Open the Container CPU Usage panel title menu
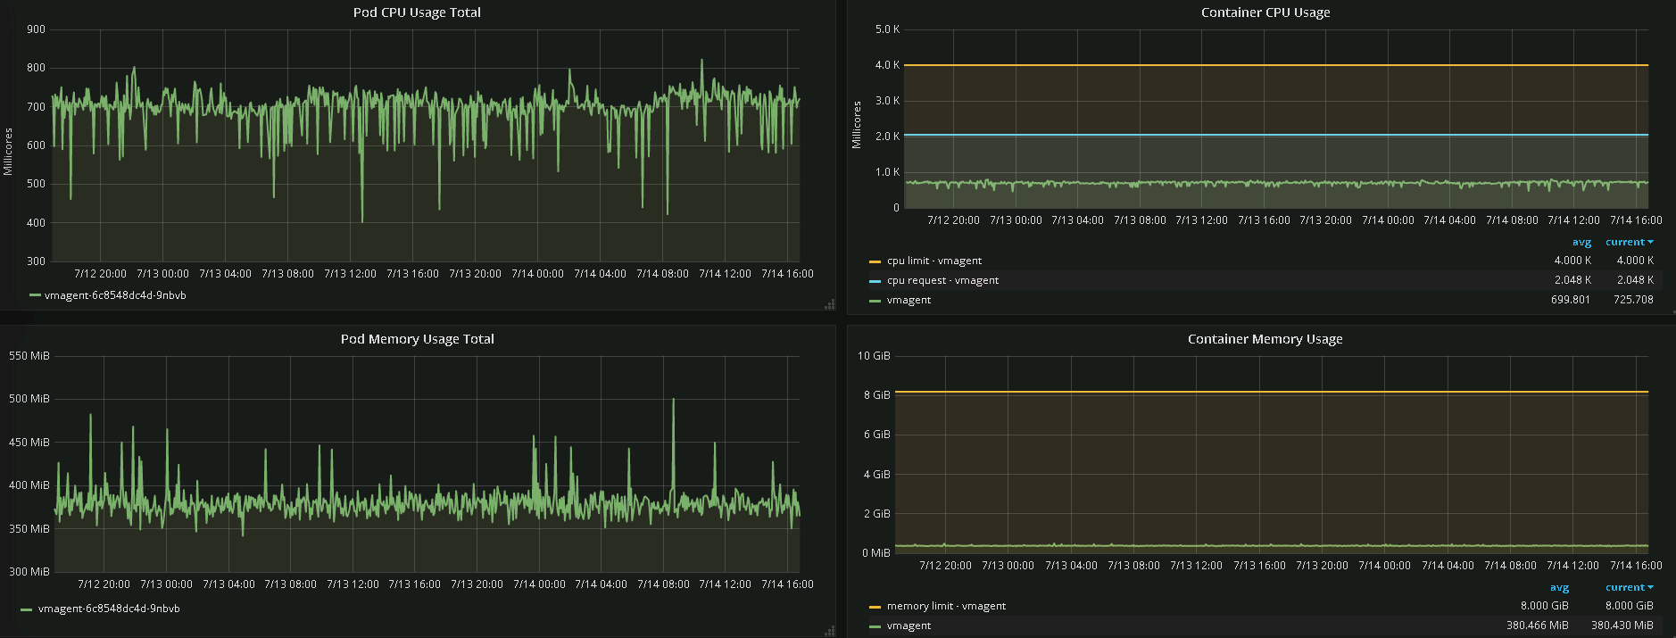This screenshot has width=1676, height=638. click(x=1265, y=12)
